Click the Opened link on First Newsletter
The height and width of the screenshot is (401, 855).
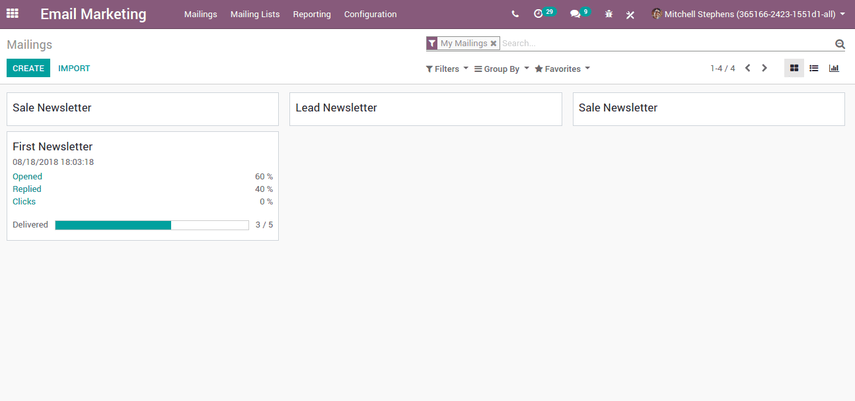(x=27, y=176)
